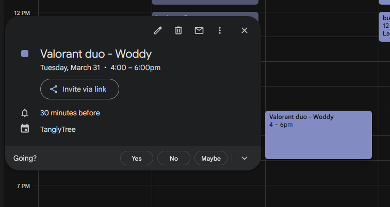Respond Maybe to Going

(211, 159)
